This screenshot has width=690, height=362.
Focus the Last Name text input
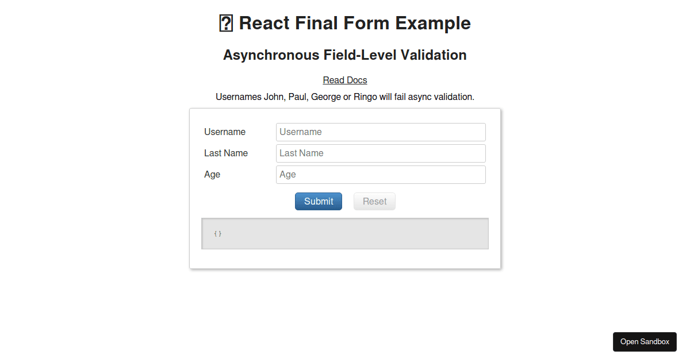coord(381,153)
